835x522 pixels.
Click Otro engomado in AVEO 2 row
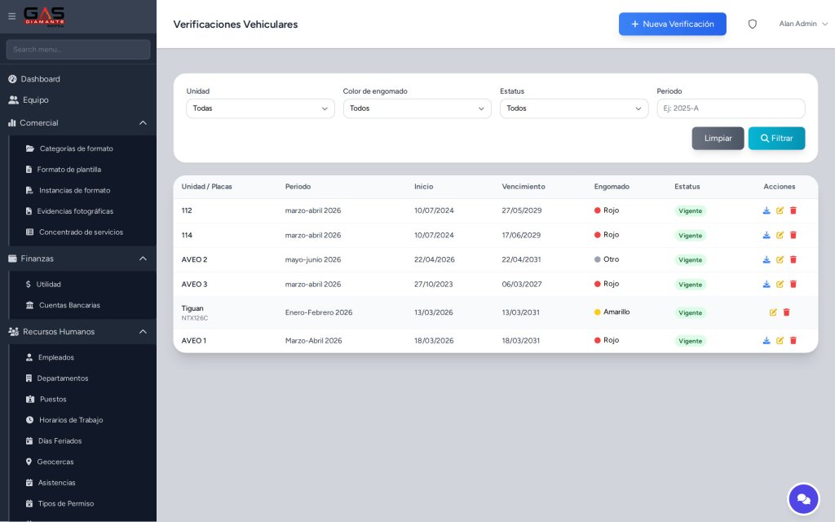click(607, 259)
